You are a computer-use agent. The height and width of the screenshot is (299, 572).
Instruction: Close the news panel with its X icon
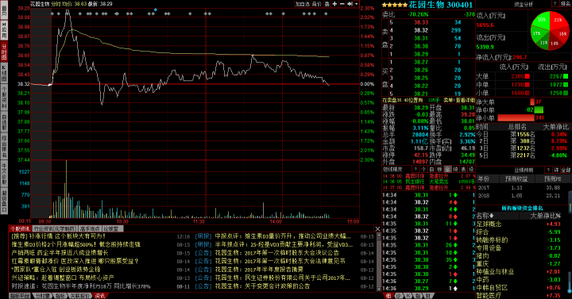[377, 228]
